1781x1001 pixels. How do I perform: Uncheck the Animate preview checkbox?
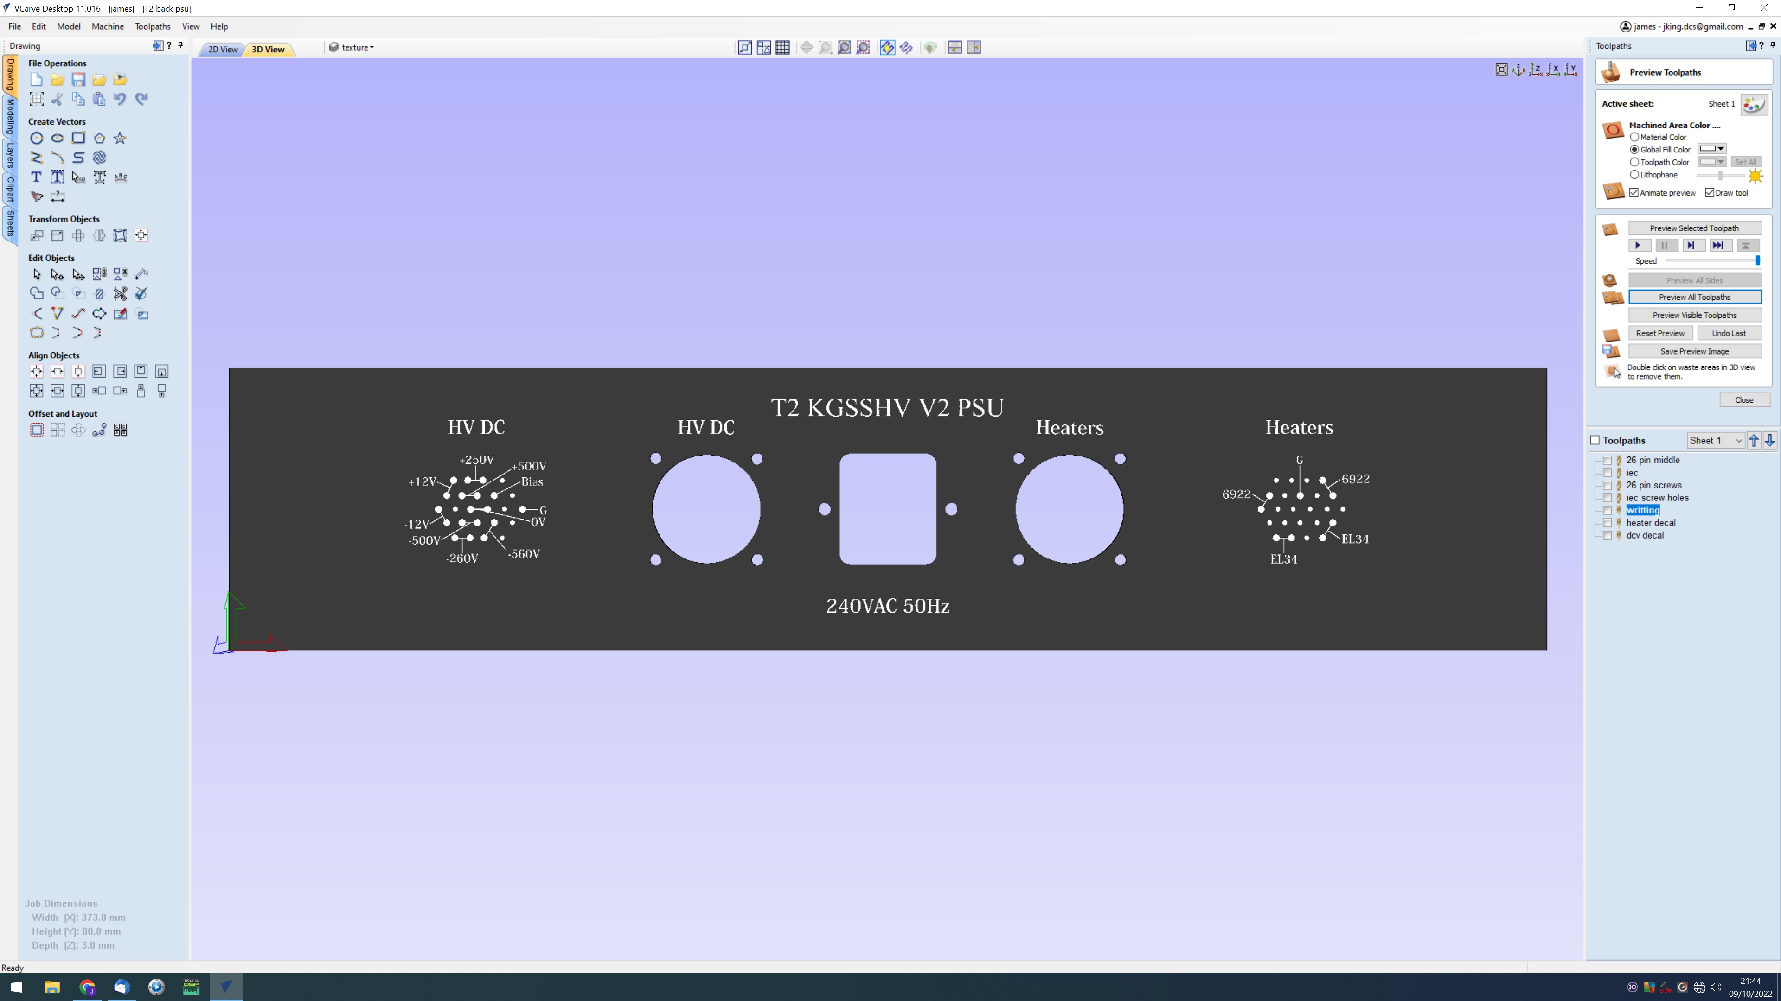click(1634, 193)
